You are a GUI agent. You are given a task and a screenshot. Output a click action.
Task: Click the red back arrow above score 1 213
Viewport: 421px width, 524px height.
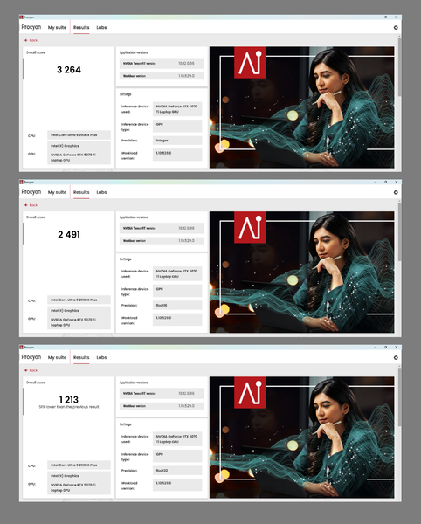(26, 370)
